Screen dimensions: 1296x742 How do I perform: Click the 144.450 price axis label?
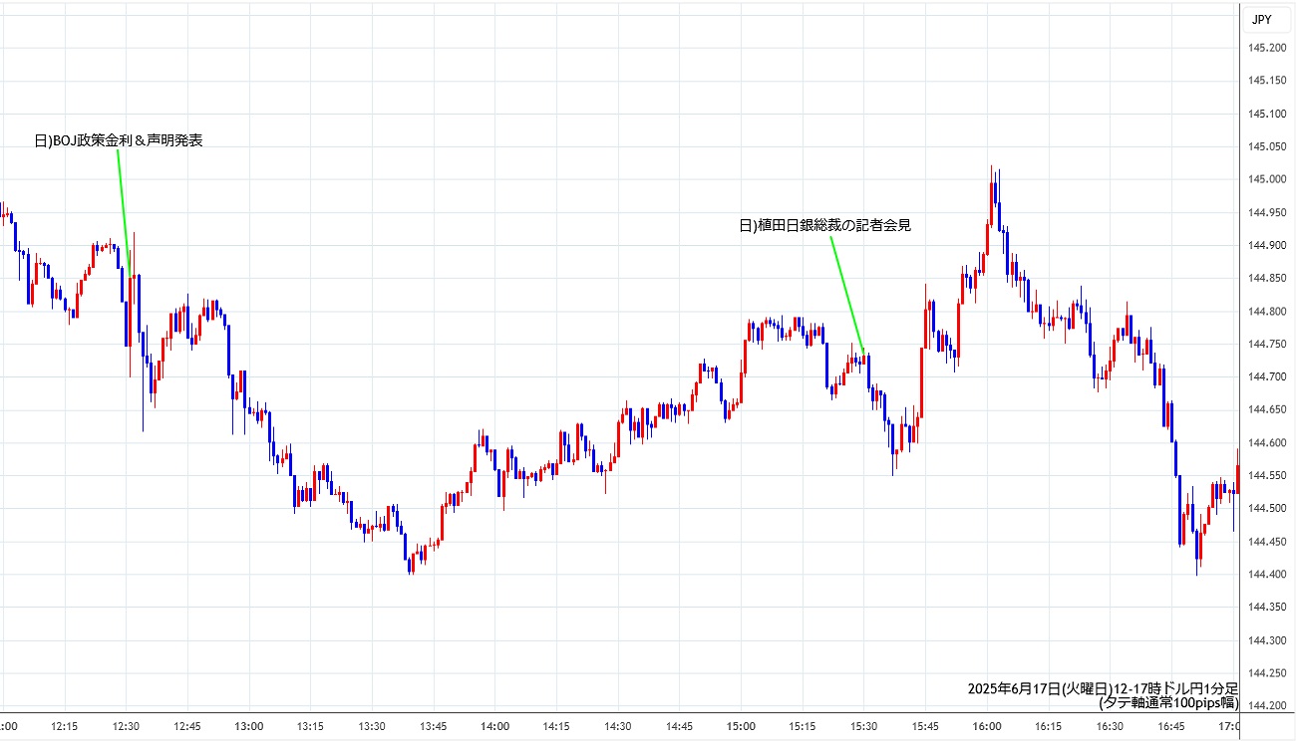point(1268,542)
